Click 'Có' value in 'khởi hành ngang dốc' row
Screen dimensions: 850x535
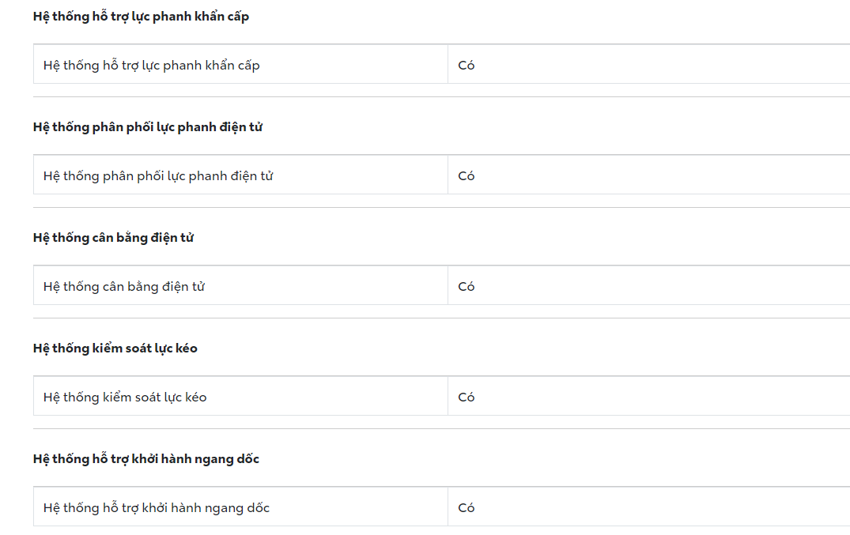pyautogui.click(x=467, y=508)
